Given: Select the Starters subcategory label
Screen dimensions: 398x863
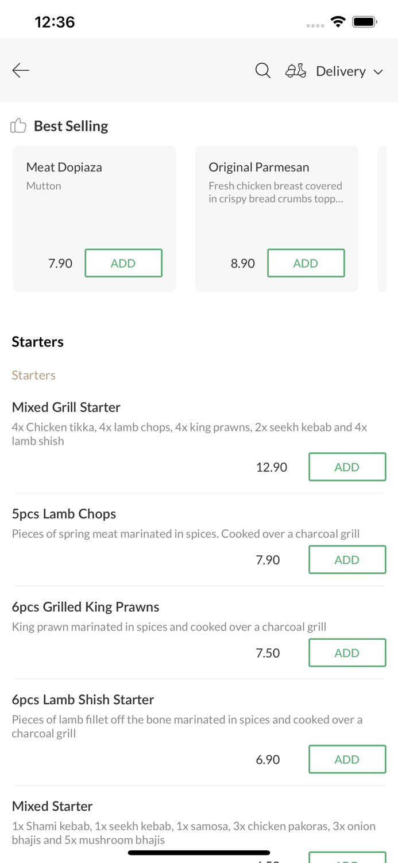Looking at the screenshot, I should [x=34, y=375].
